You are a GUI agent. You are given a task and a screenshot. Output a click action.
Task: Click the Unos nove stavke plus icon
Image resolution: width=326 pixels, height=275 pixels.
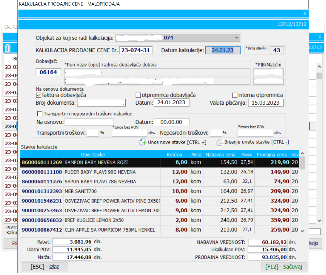143,142
